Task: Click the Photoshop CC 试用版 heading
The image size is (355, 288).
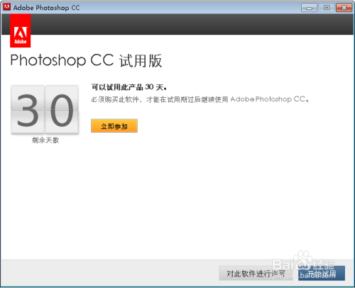Action: point(86,60)
